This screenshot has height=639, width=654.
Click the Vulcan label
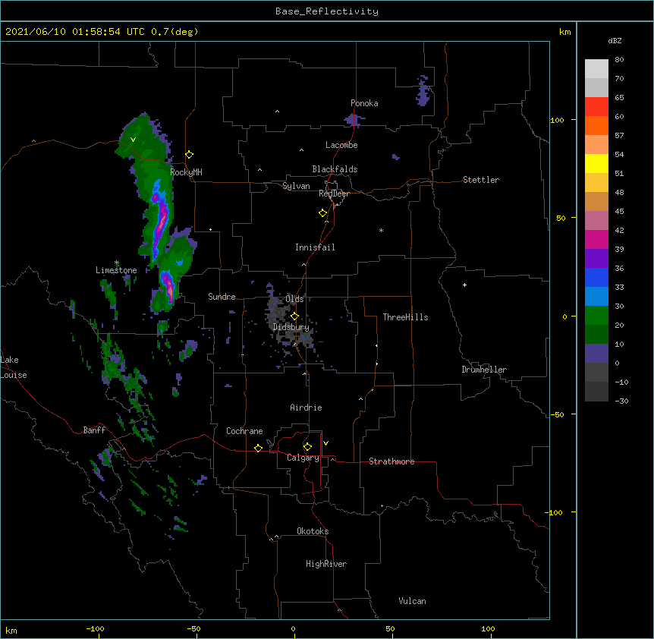(412, 601)
